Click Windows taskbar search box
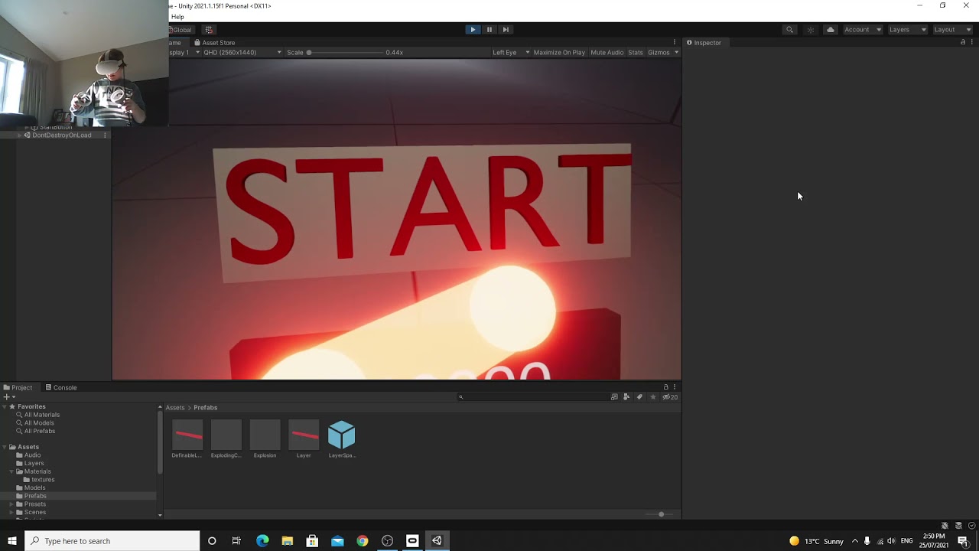979x551 pixels. [x=112, y=541]
